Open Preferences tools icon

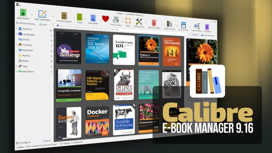click(139, 22)
